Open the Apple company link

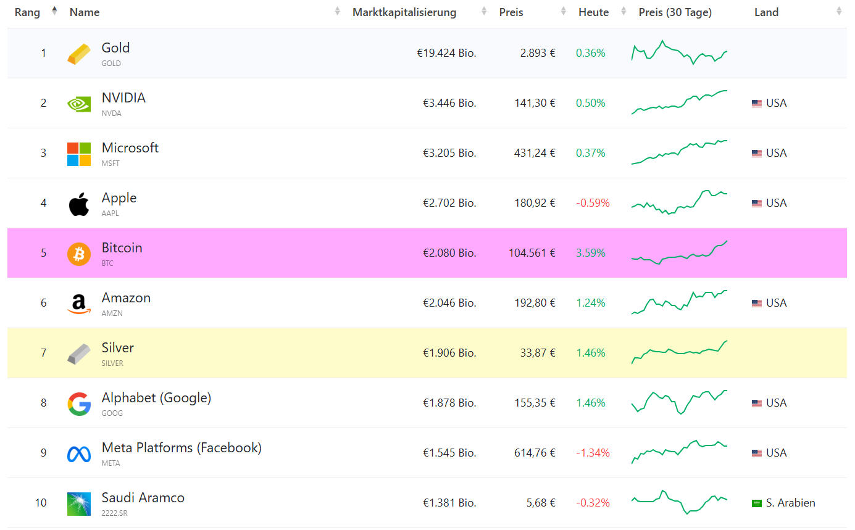(119, 198)
